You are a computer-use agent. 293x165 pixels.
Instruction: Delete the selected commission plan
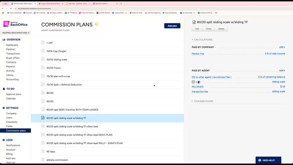click(x=221, y=29)
